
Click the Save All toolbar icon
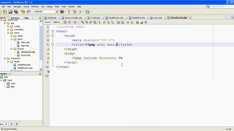[16, 12]
